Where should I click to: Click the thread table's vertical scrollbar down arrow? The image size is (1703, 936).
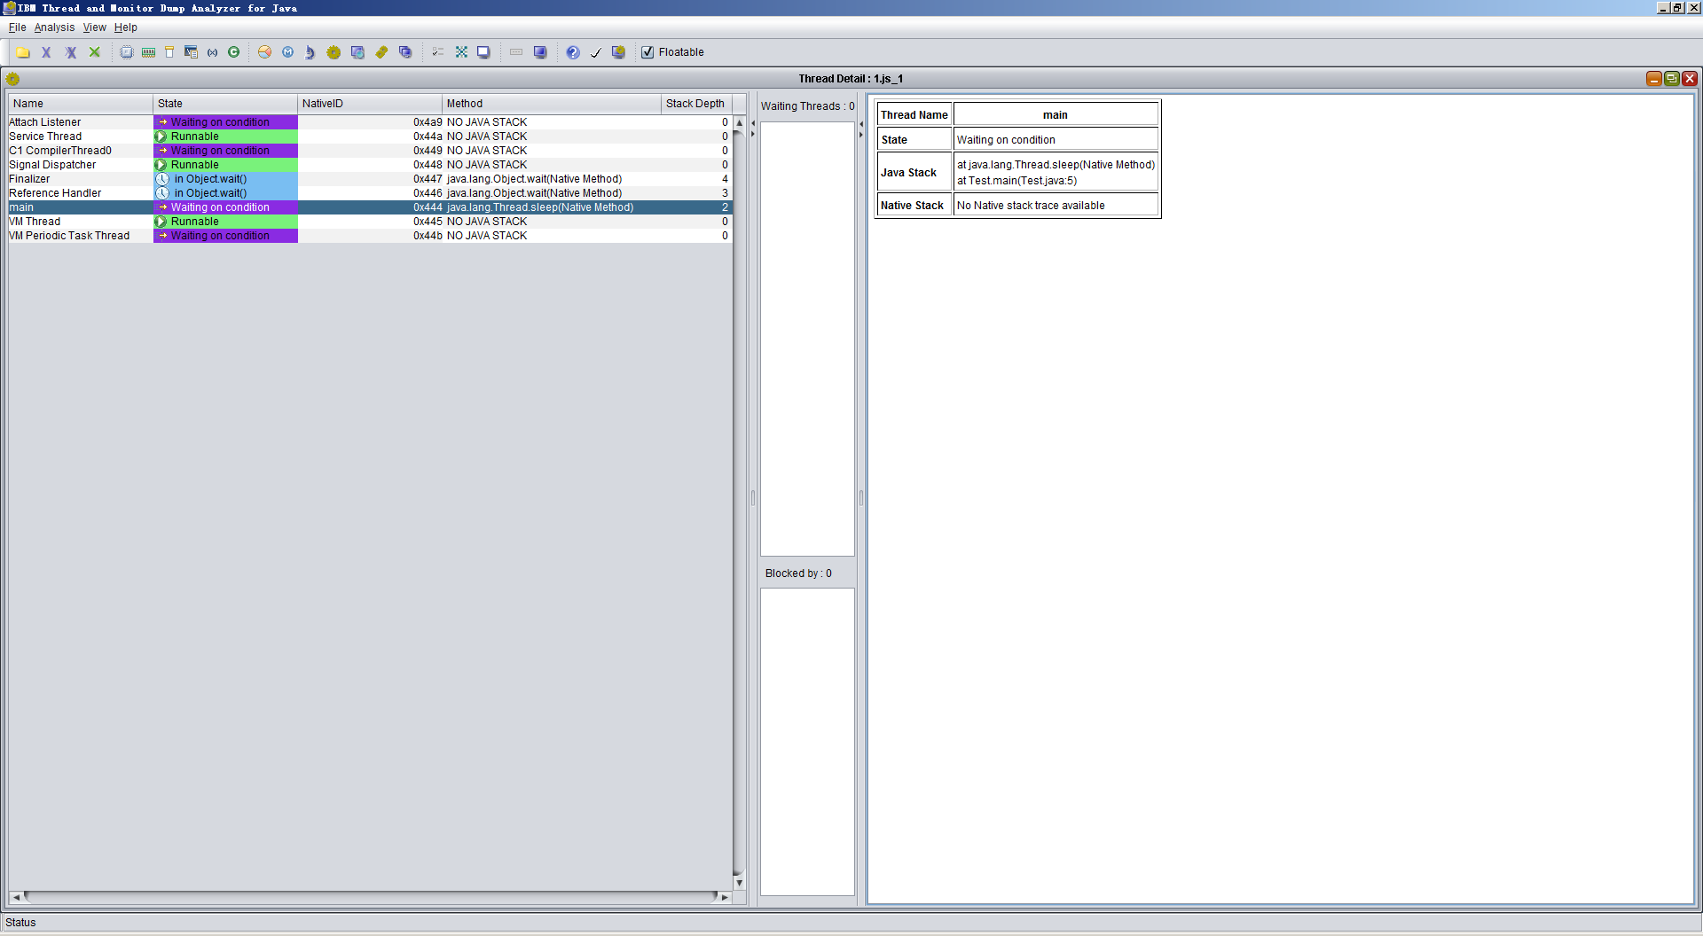740,883
